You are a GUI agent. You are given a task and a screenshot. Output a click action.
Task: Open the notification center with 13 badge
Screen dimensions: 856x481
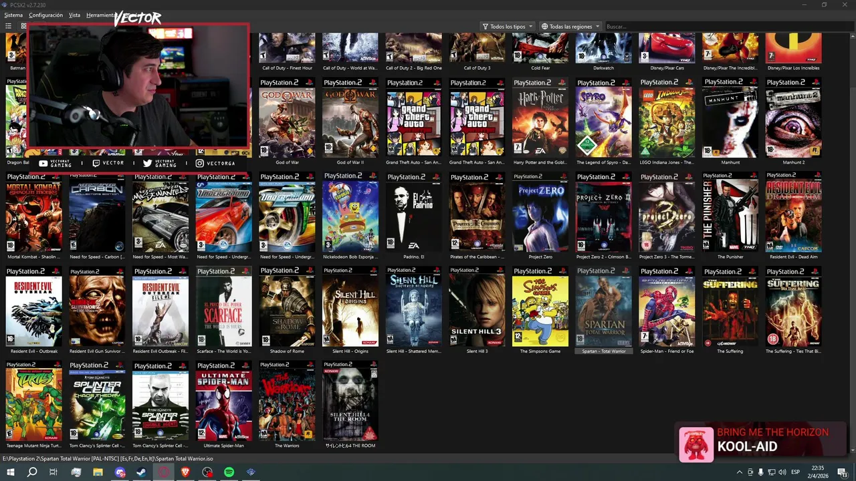(843, 472)
